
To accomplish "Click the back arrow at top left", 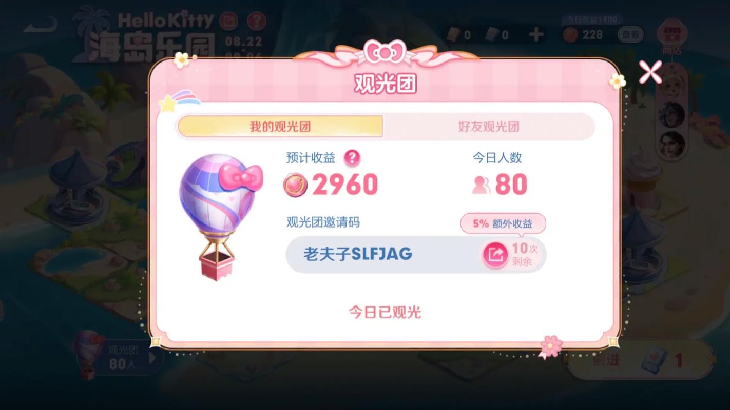I will pos(40,24).
